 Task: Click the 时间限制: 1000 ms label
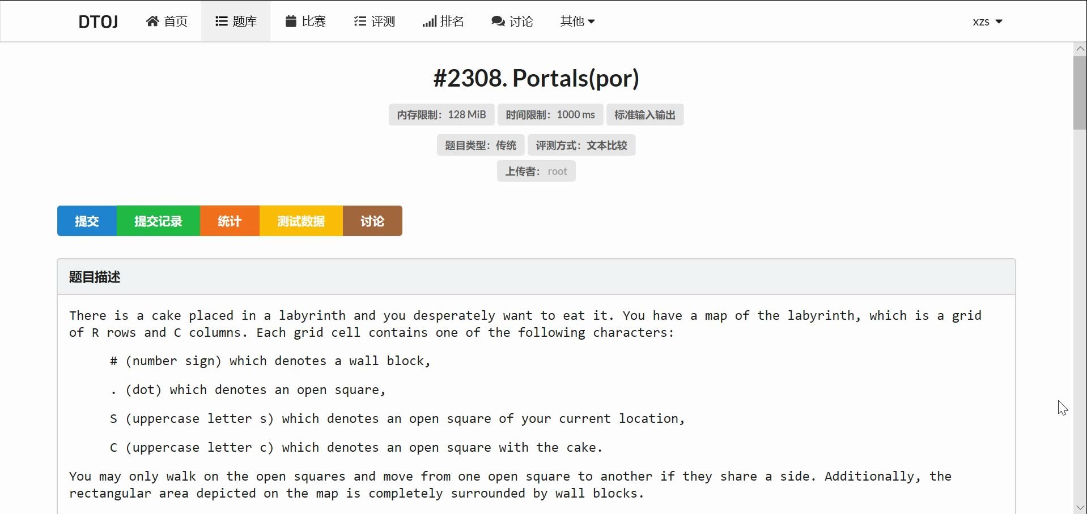tap(550, 115)
